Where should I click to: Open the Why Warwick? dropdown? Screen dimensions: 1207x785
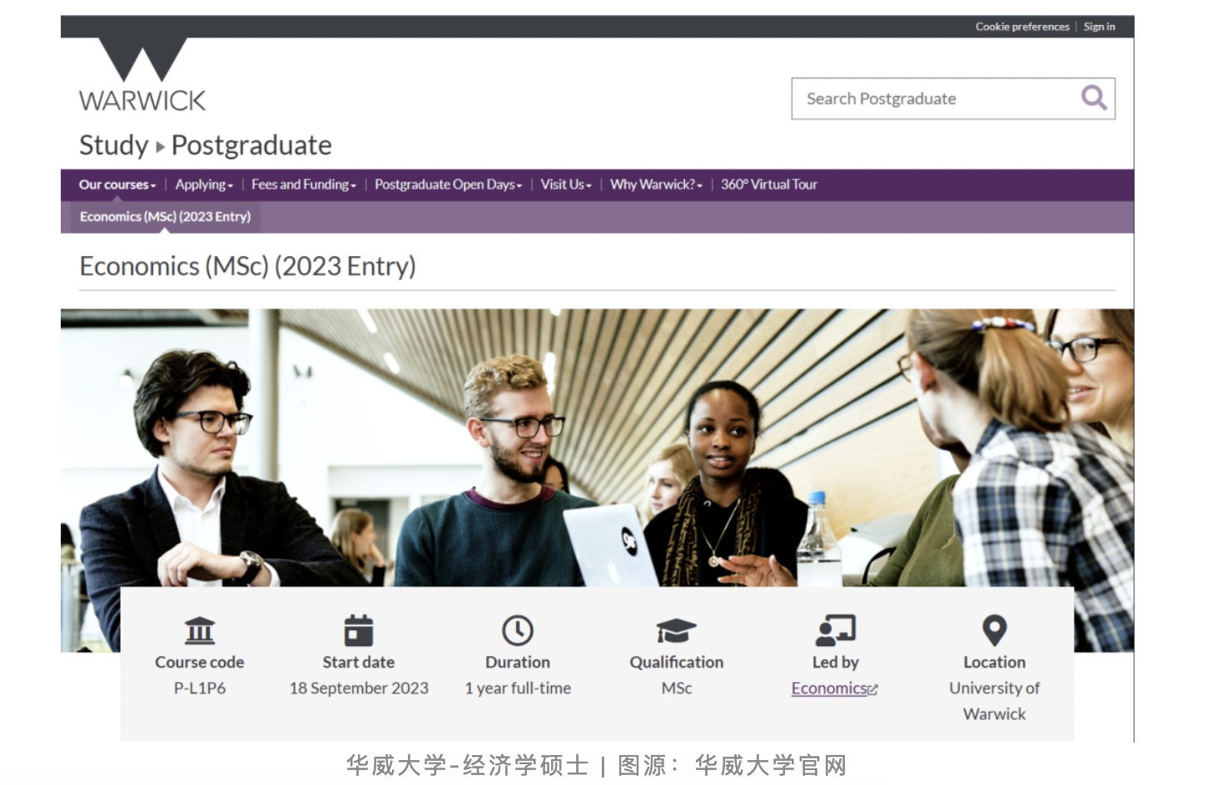click(x=656, y=185)
